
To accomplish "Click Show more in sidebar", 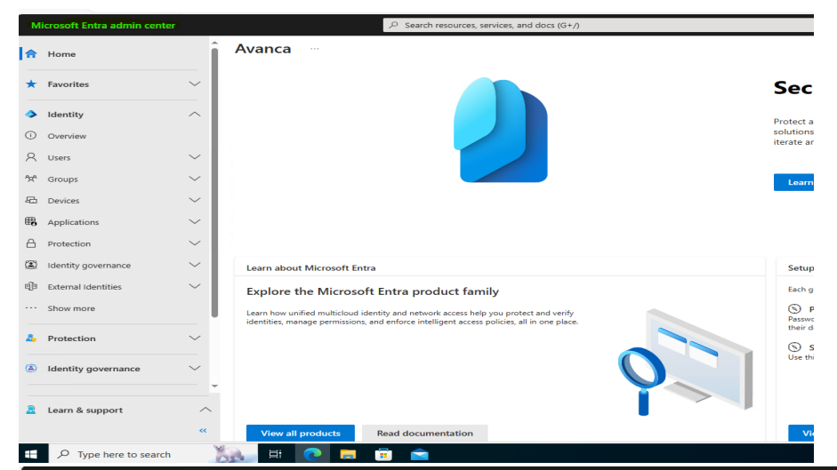I will [71, 308].
